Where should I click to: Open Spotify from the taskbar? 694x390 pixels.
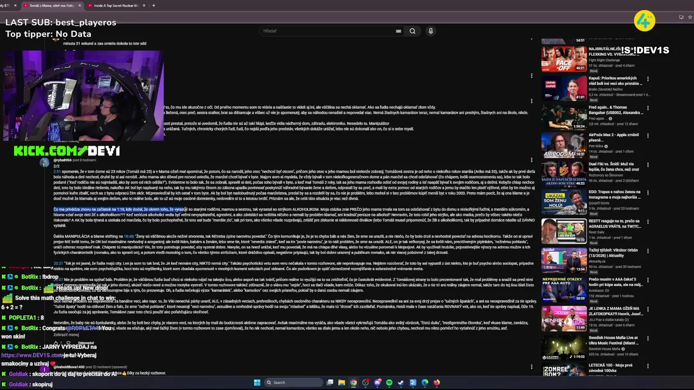point(389,382)
